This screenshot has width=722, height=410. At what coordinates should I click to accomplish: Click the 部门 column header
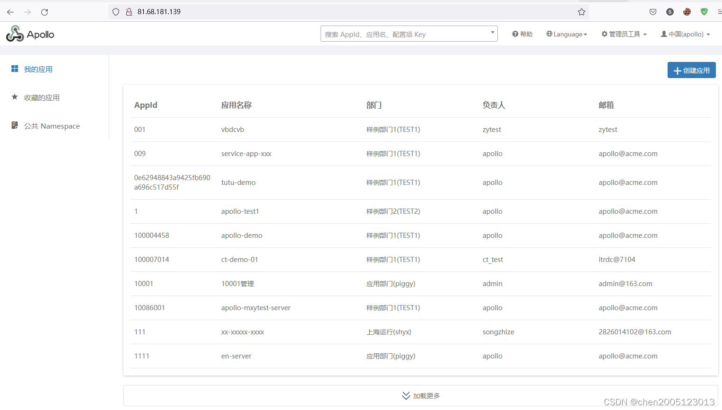374,105
